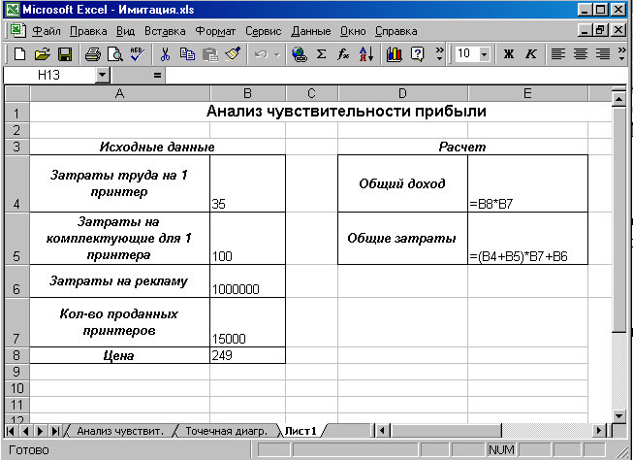Run spell check with the ABC checkmark icon
The image size is (633, 460).
138,53
